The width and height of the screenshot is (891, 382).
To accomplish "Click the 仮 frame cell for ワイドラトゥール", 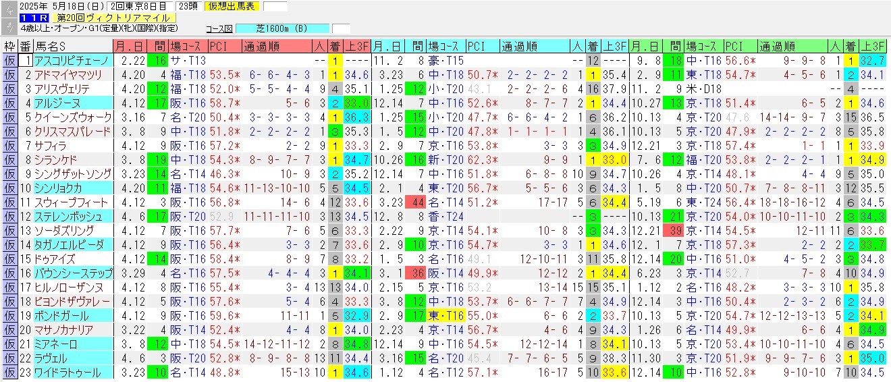I will point(9,372).
